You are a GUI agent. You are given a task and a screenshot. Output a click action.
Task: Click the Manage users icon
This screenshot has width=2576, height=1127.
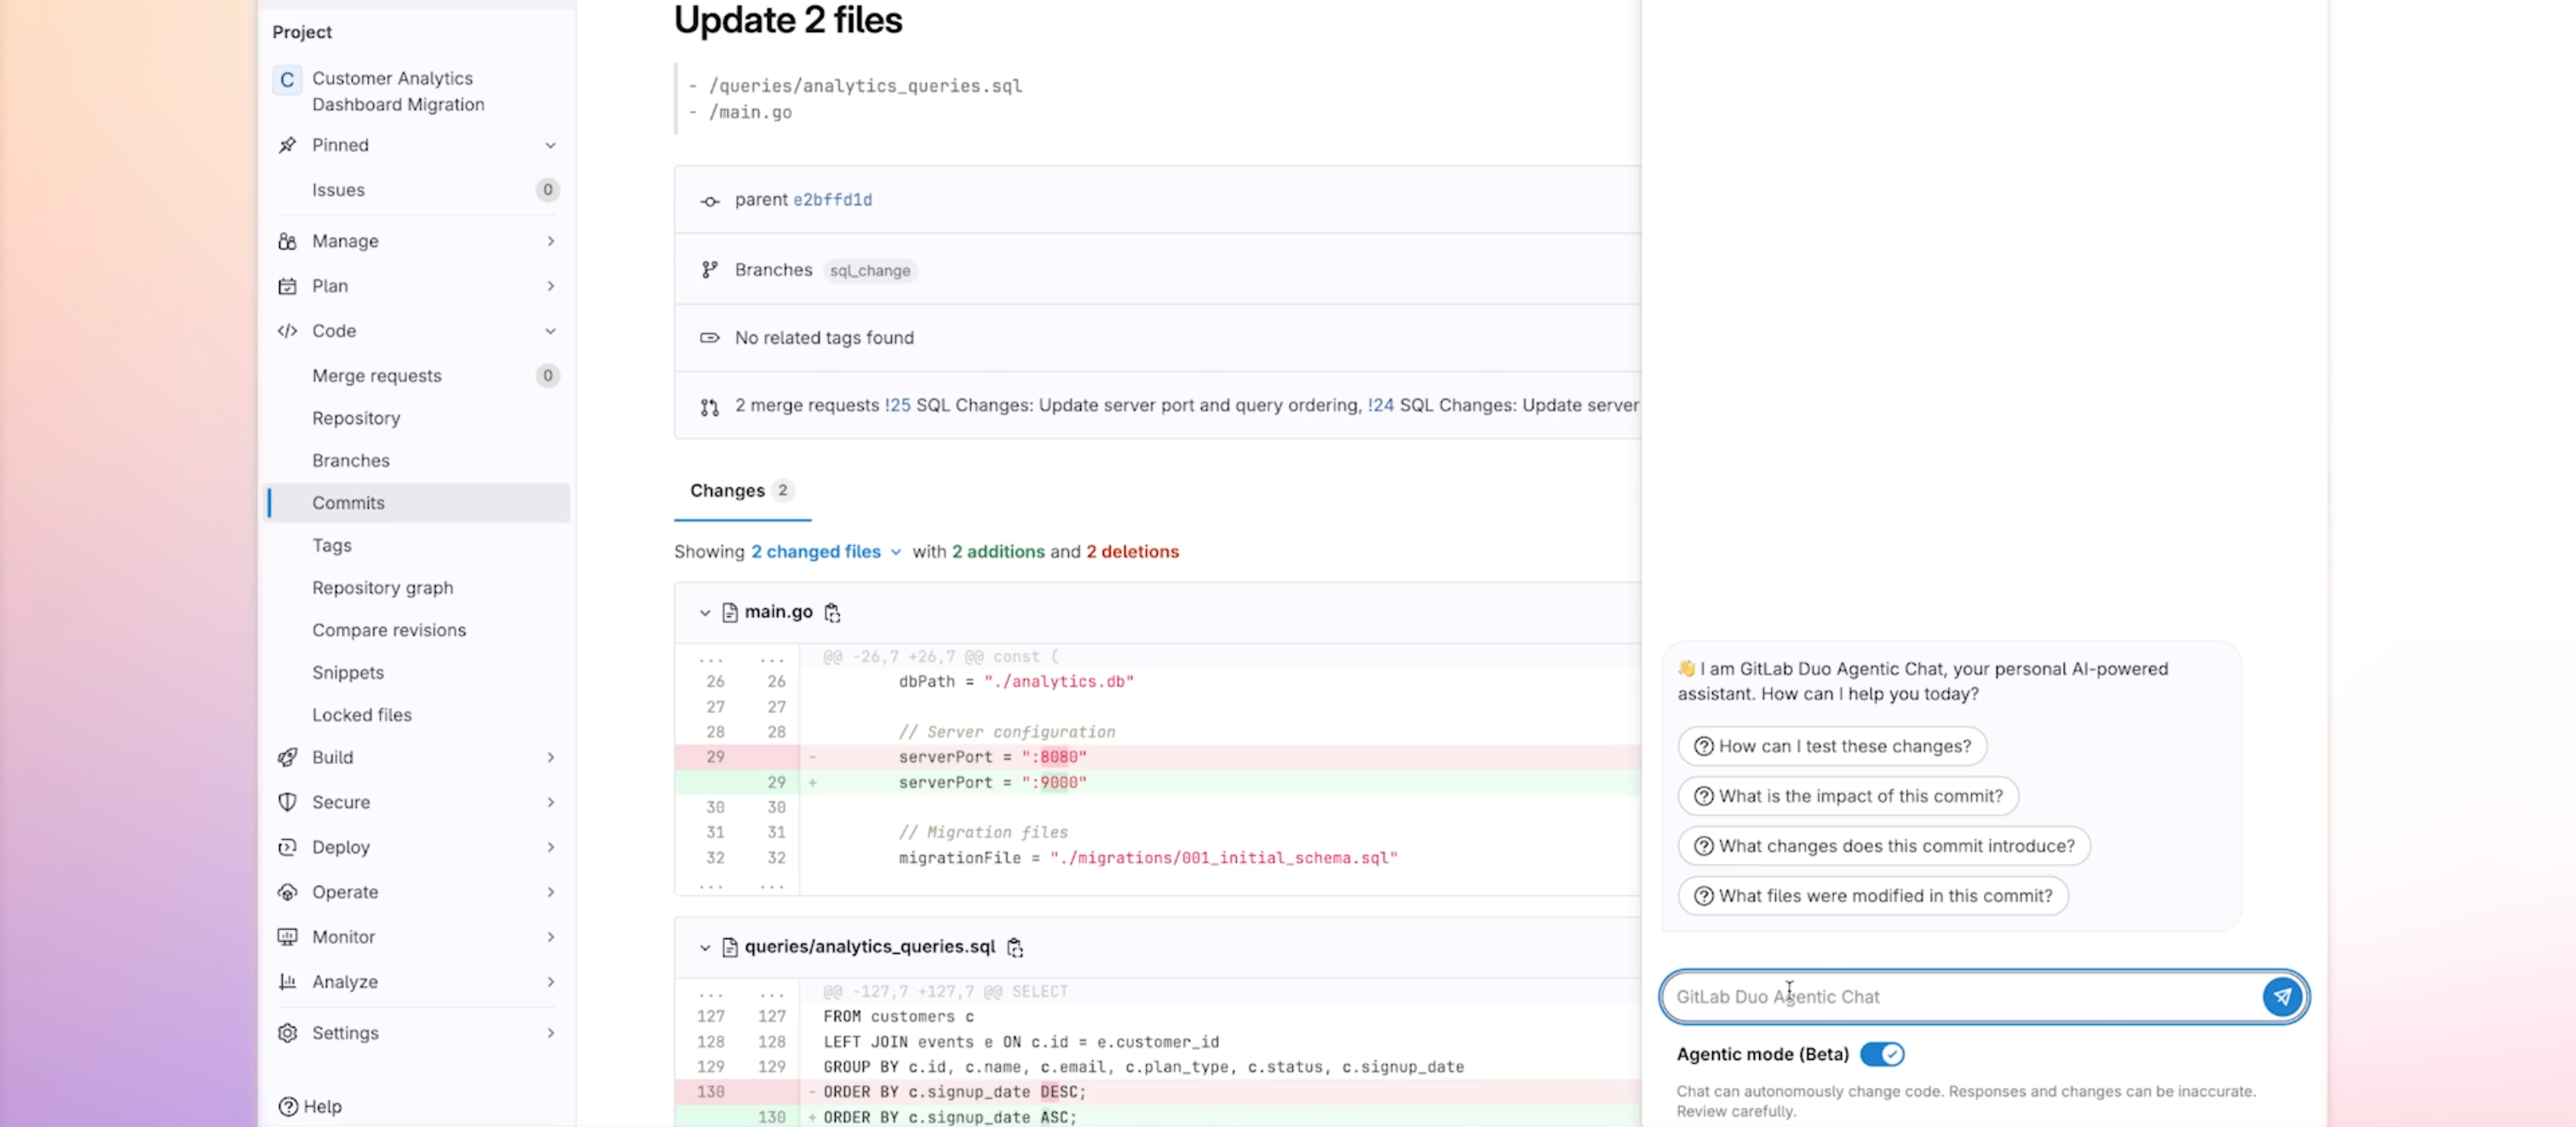click(x=287, y=241)
